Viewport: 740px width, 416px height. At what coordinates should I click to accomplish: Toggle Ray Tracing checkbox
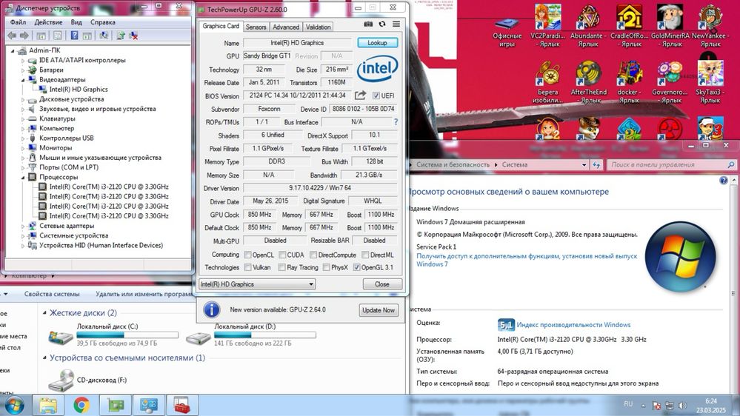[x=281, y=267]
